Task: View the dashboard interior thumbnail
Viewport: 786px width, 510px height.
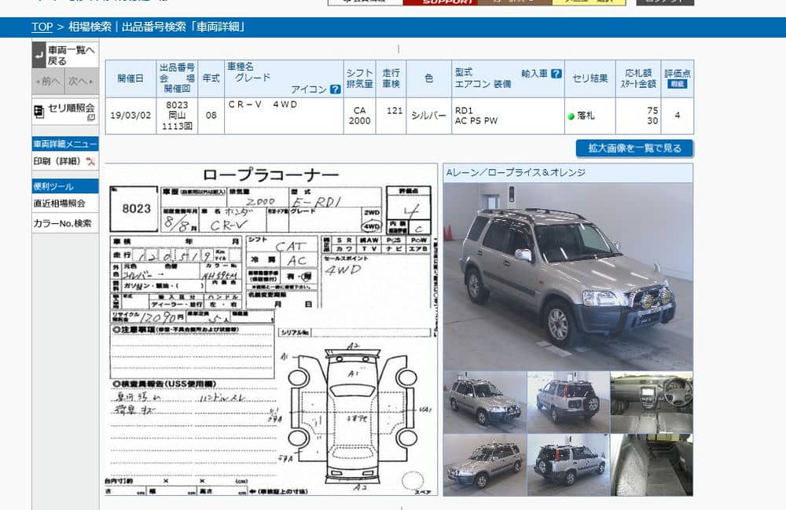Action: [x=652, y=402]
